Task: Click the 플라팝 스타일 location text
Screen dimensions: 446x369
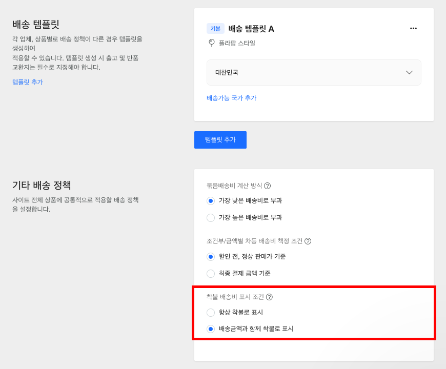Action: click(x=237, y=43)
